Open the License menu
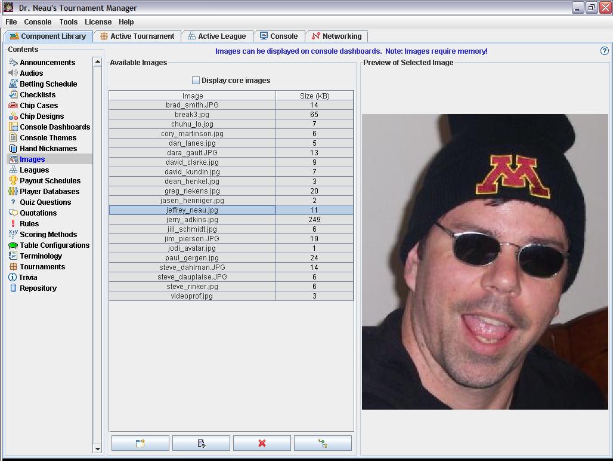This screenshot has width=613, height=461. (x=98, y=22)
